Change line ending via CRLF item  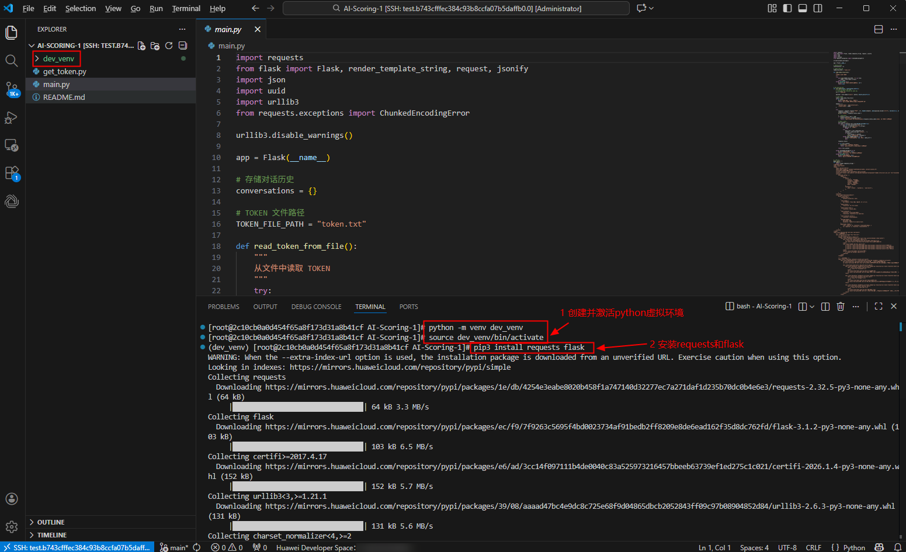pos(813,547)
